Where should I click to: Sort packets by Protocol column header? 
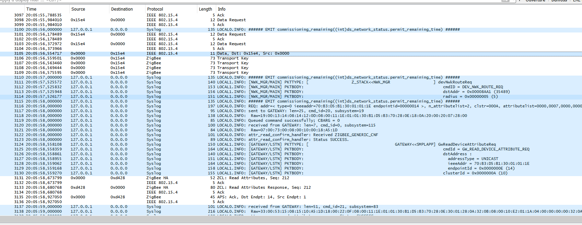[x=171, y=9]
